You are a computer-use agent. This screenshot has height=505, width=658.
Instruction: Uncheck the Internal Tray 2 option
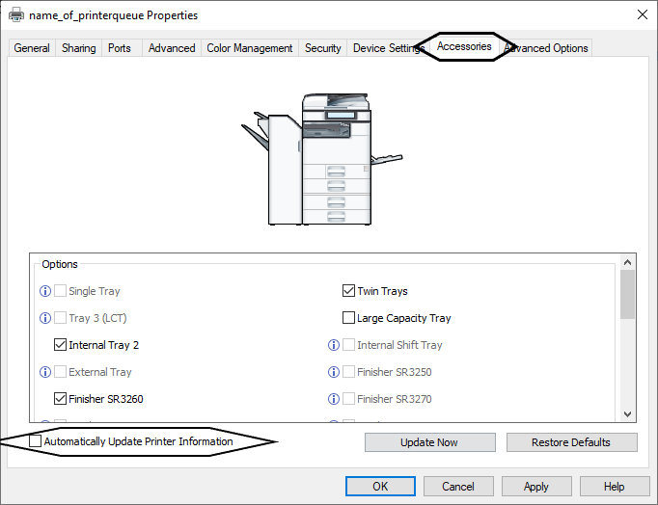pos(61,345)
